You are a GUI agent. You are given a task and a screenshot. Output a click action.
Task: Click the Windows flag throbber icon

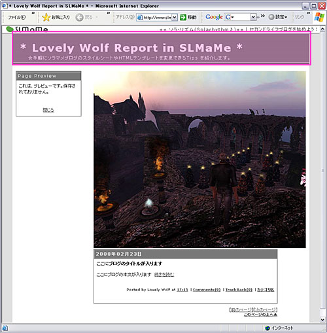pos(319,17)
